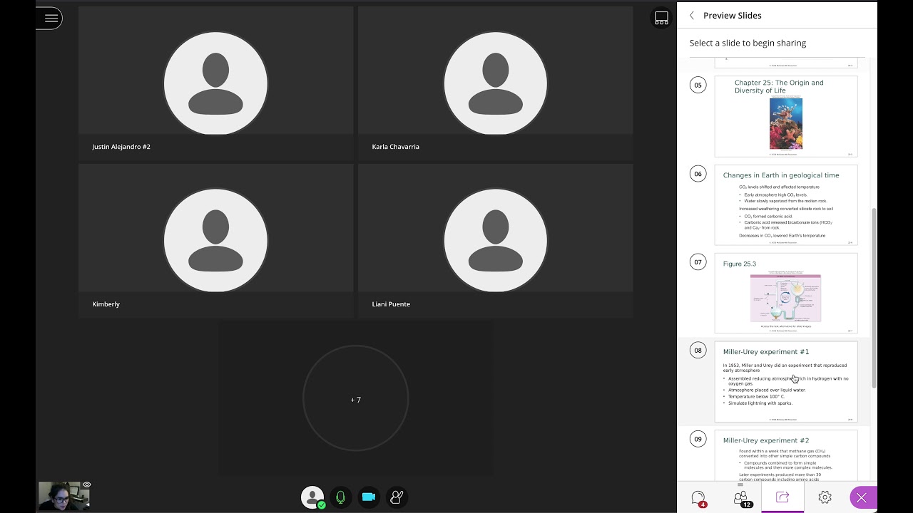Viewport: 913px width, 513px height.
Task: Click the slide number 07 badge
Action: pyautogui.click(x=698, y=261)
